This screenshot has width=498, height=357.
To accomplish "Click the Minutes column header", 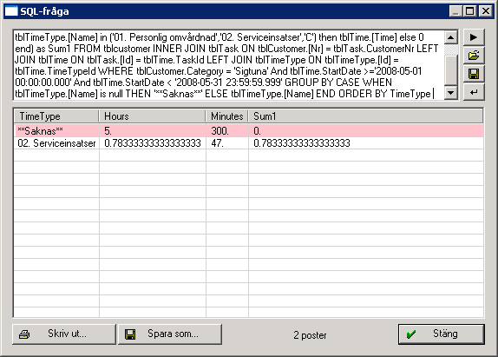I will [226, 116].
